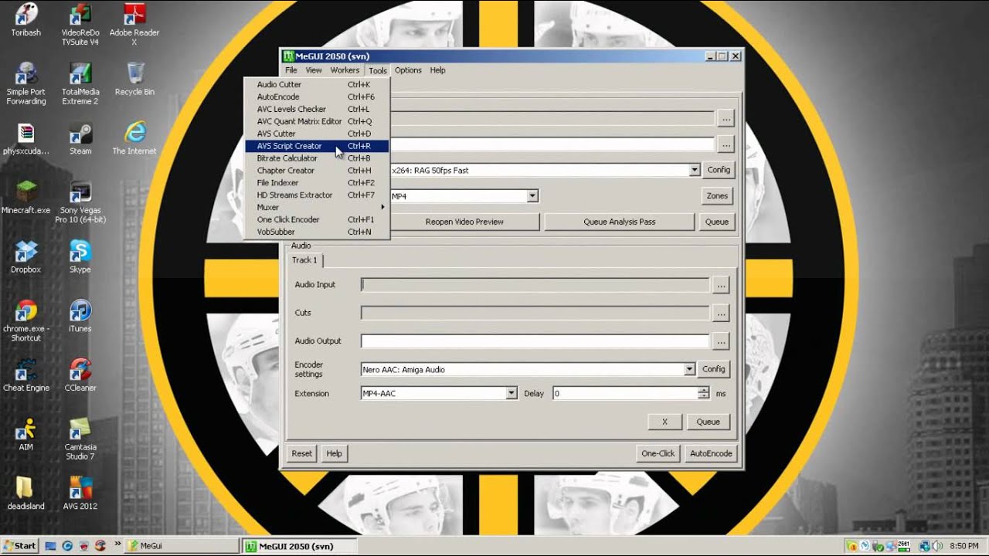Launch Steam from desktop
Viewport: 989px width, 556px height.
[80, 138]
